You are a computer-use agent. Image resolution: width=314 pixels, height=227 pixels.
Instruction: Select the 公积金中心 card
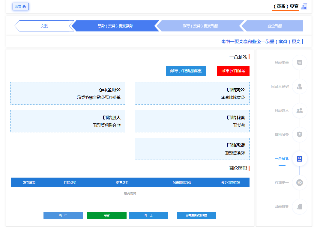(68, 93)
